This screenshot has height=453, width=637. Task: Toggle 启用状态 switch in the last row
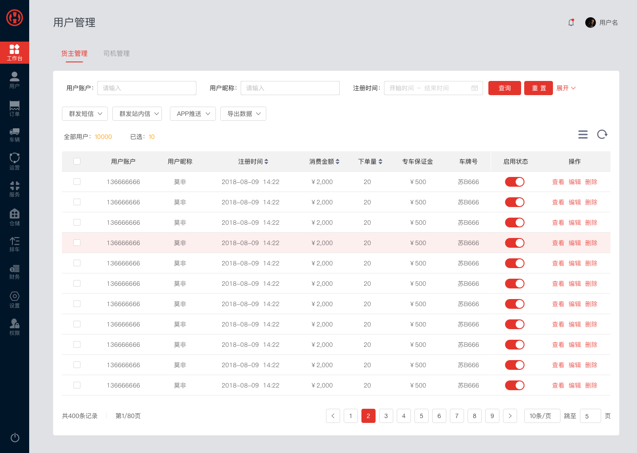coord(515,385)
